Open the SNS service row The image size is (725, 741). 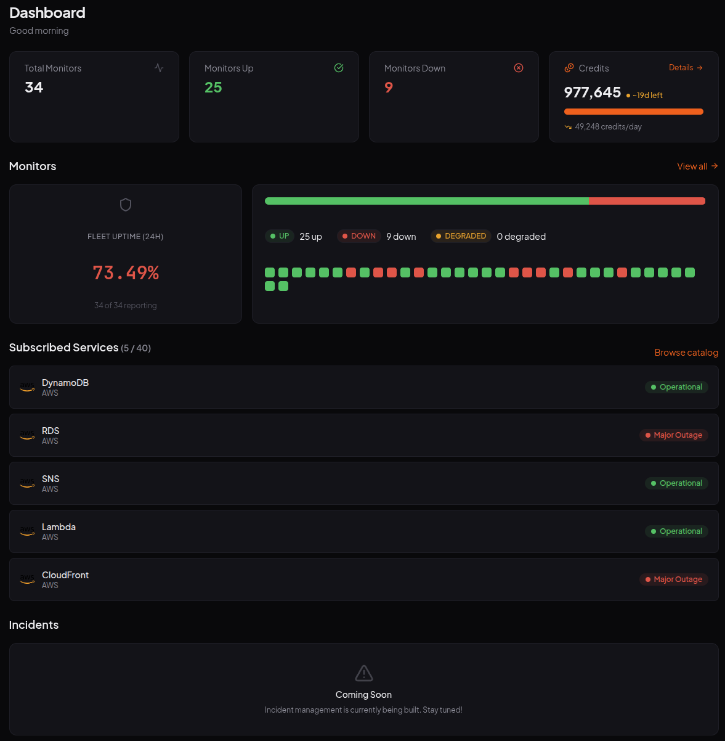[363, 483]
